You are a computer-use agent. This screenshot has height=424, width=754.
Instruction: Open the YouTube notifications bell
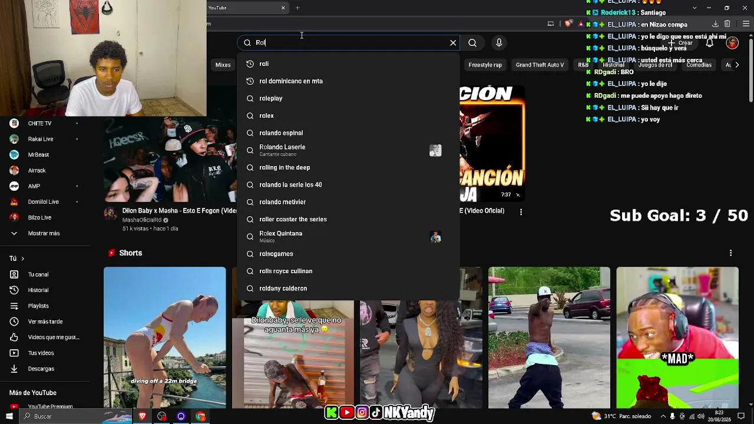(x=710, y=43)
